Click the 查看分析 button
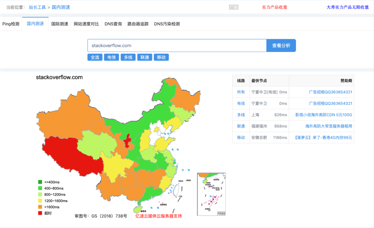Image resolution: width=374 pixels, height=228 pixels. 281,46
